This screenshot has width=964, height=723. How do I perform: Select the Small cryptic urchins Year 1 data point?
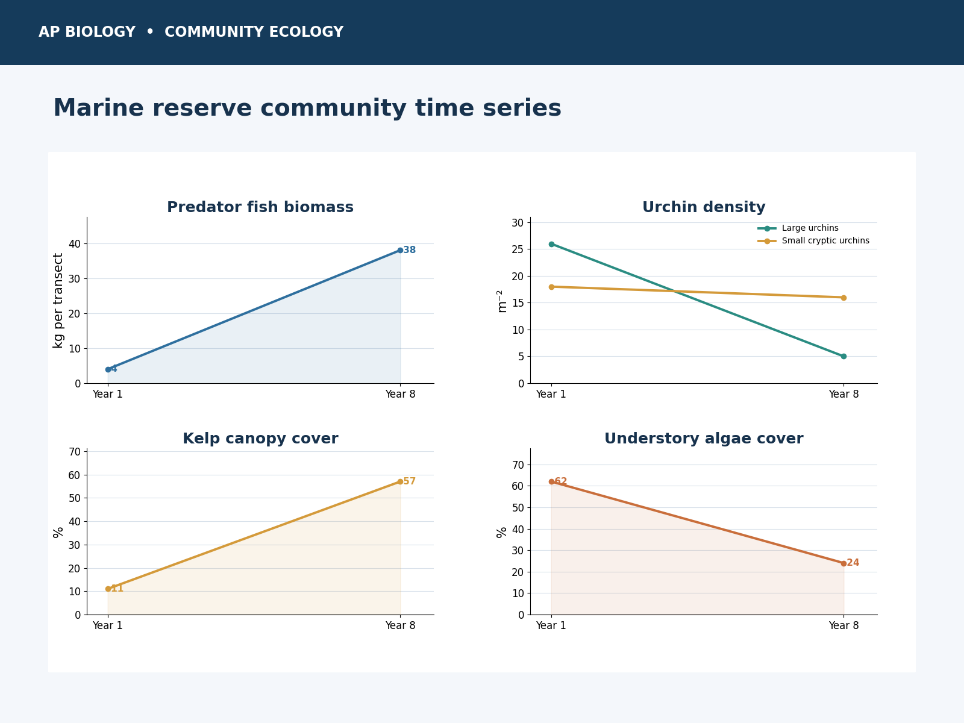[x=551, y=287]
